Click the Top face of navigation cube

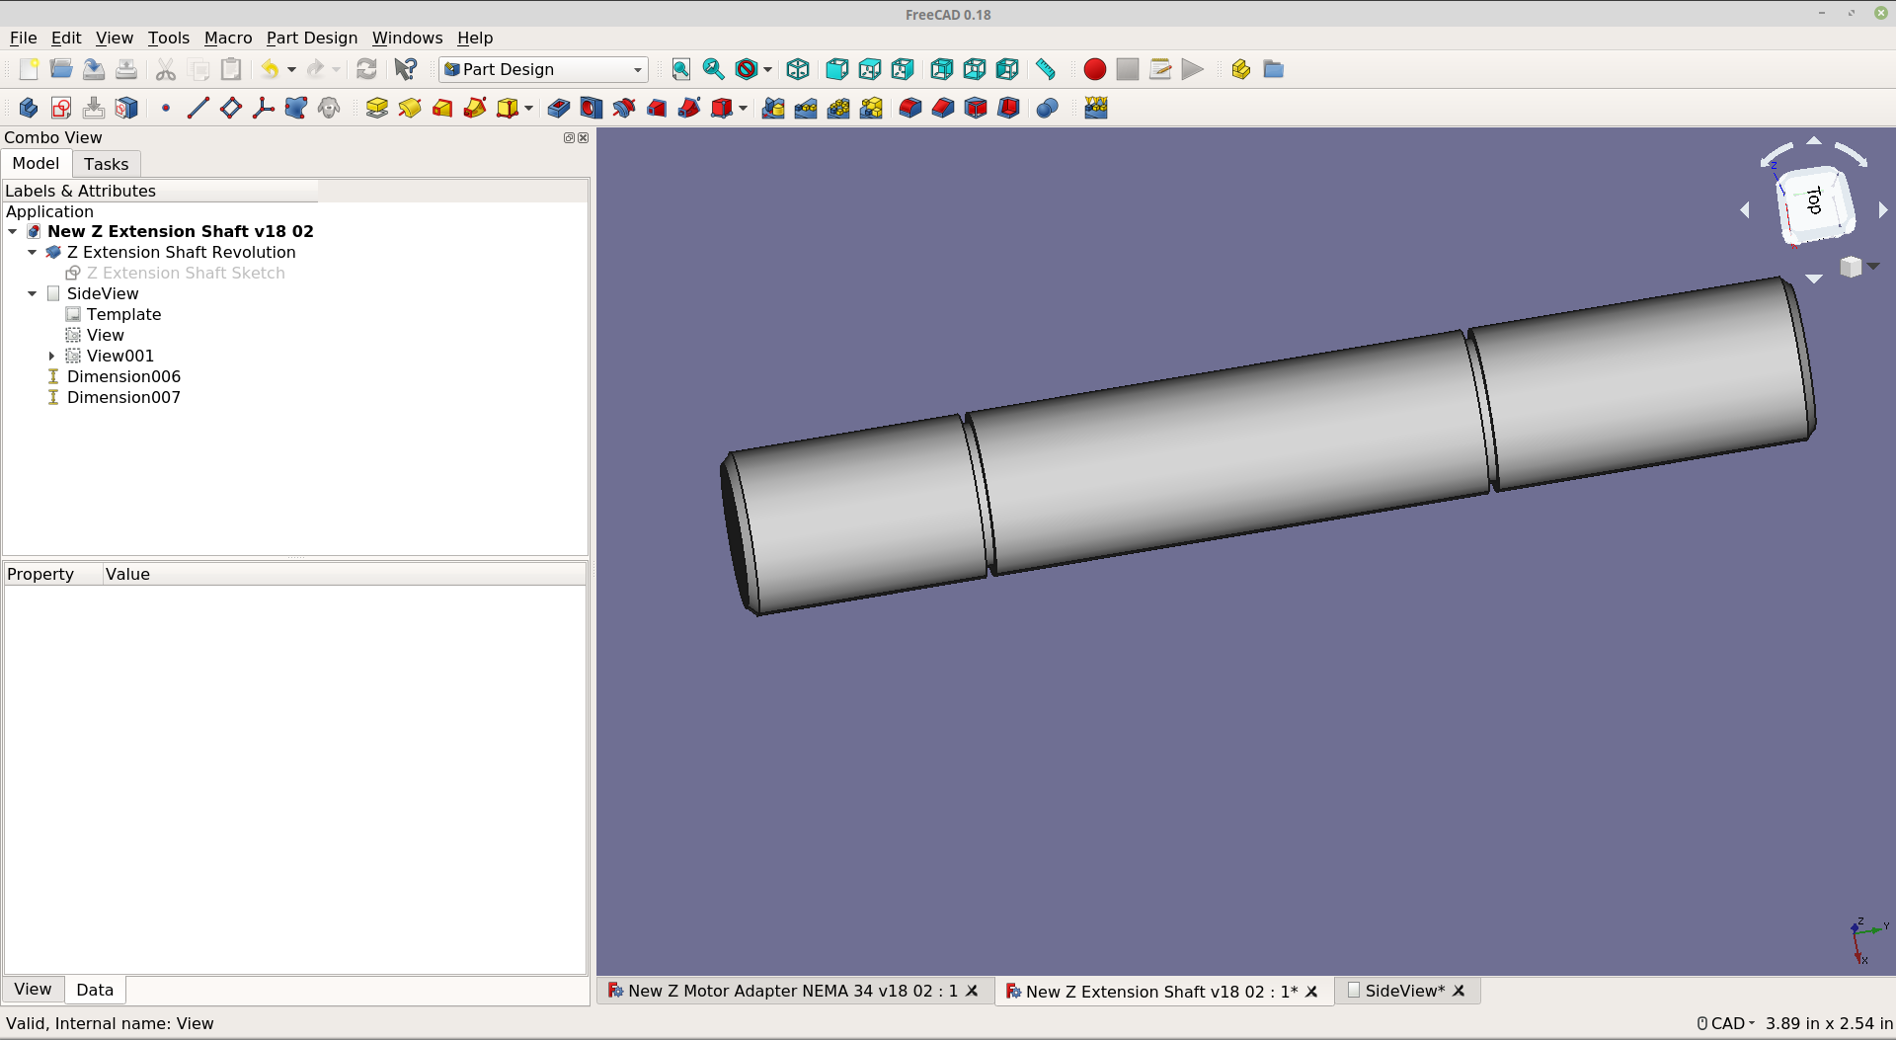click(x=1815, y=200)
